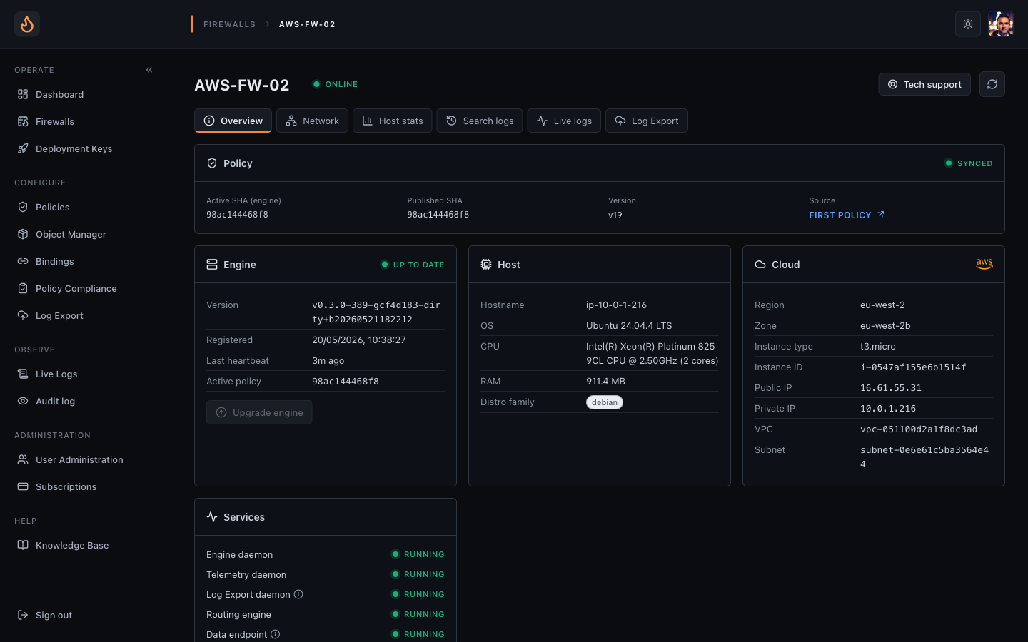
Task: Open Tech support
Action: pyautogui.click(x=924, y=84)
